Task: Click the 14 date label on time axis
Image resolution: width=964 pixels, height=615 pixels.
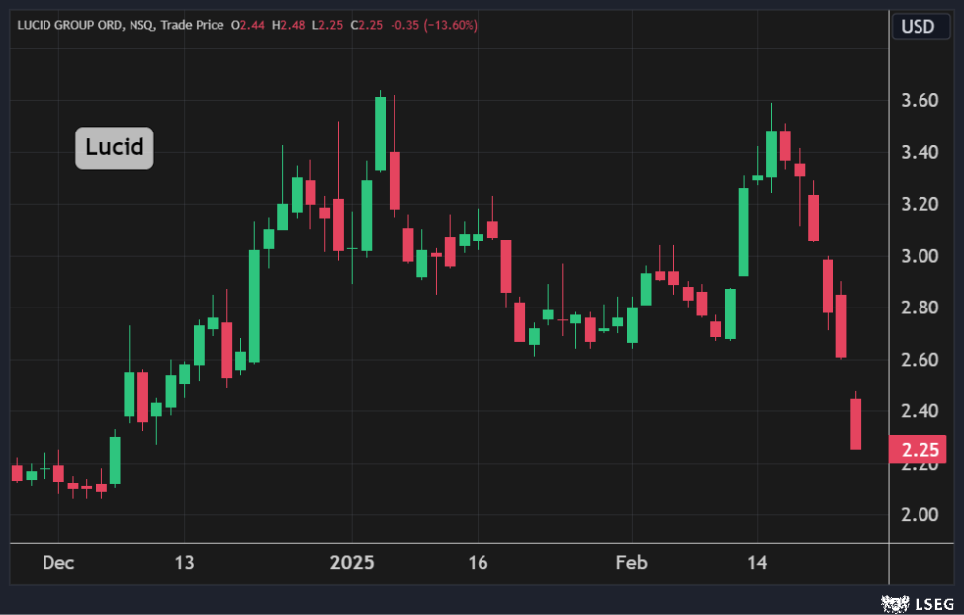Action: click(x=757, y=563)
